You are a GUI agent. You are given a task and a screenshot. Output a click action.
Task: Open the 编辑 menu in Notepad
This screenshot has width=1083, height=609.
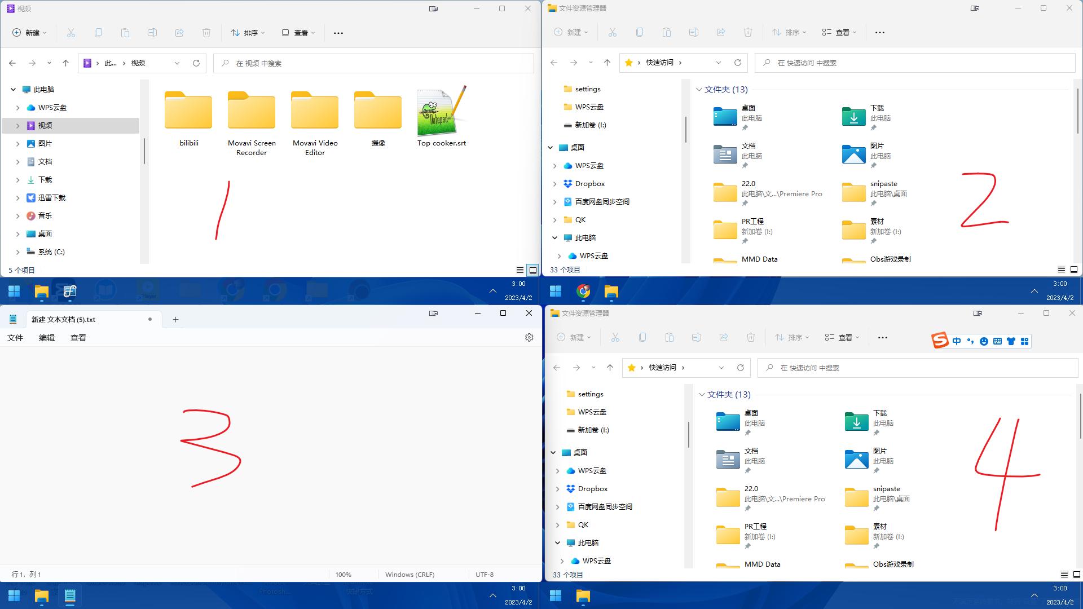47,338
